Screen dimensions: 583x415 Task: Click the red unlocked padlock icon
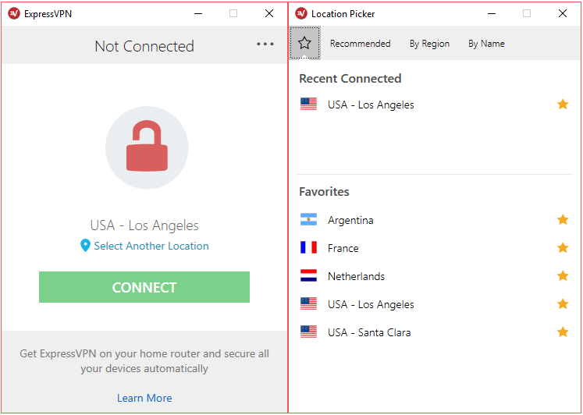click(x=146, y=146)
